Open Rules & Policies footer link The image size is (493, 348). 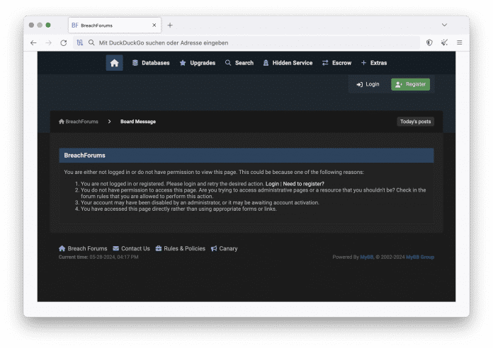click(x=180, y=248)
